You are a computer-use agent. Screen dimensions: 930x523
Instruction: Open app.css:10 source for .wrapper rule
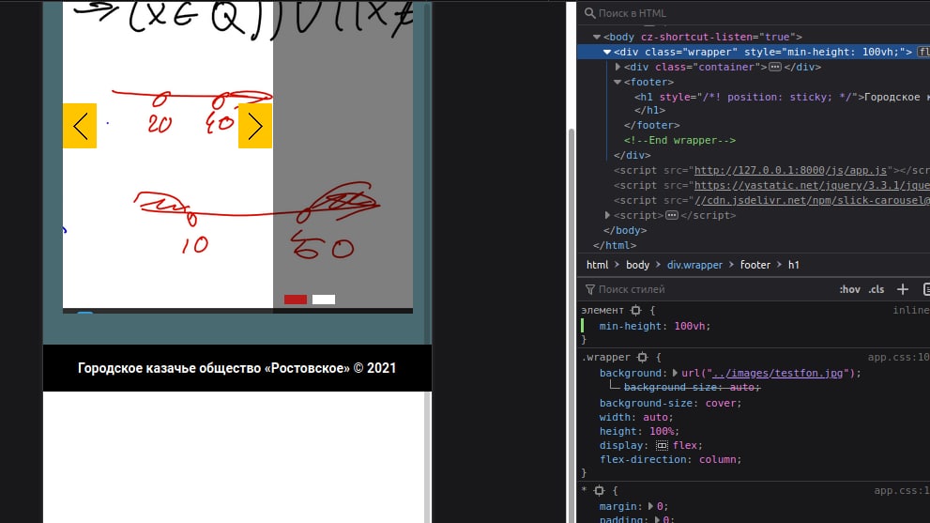899,358
